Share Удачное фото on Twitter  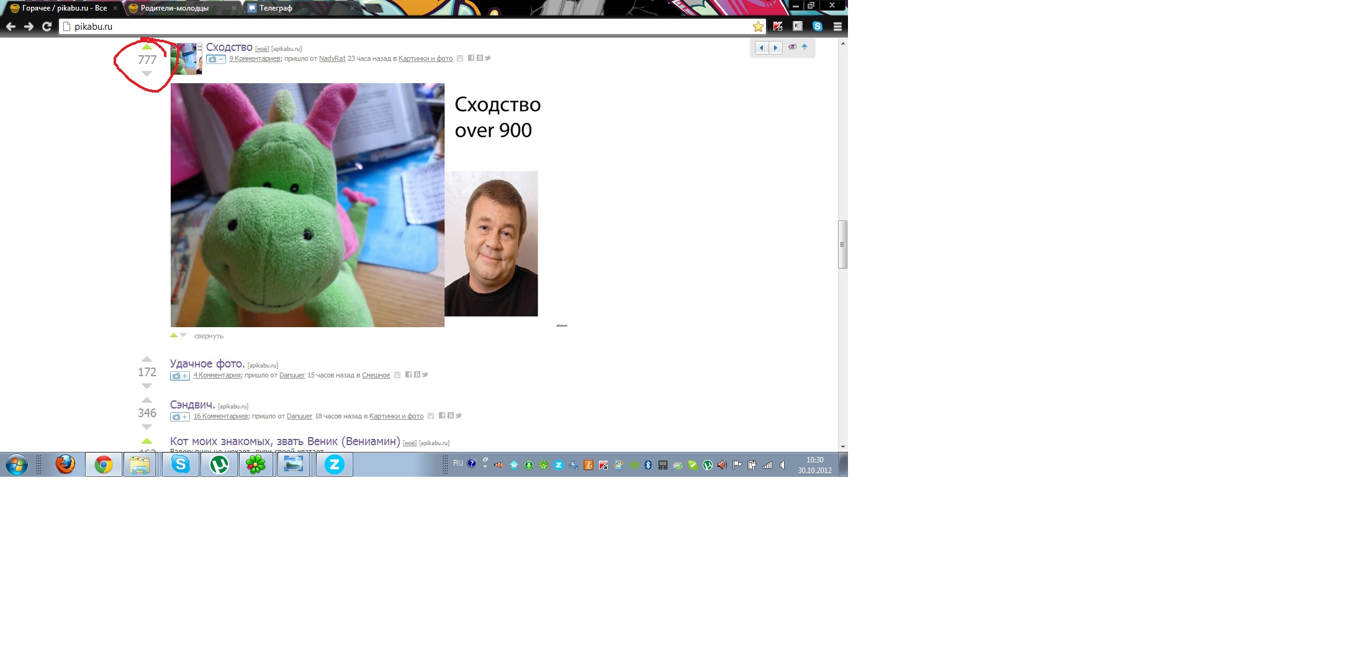click(x=425, y=374)
